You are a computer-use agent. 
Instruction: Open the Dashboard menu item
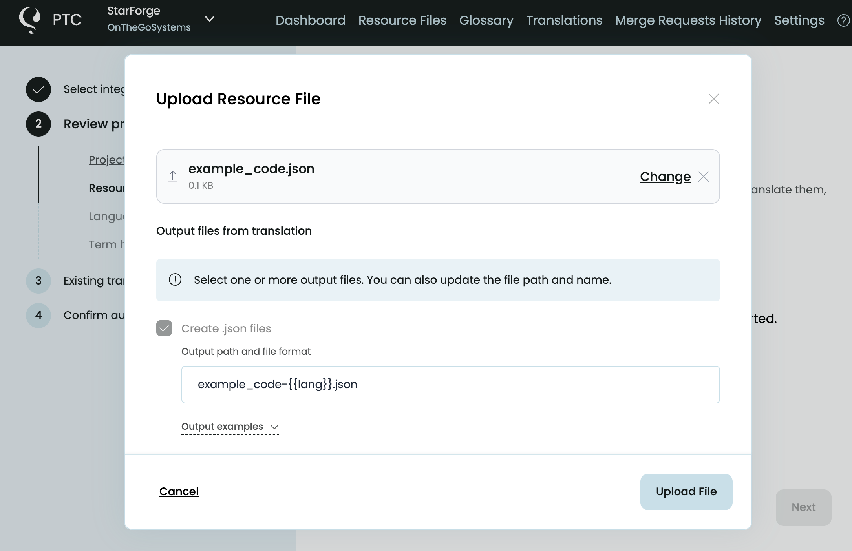pos(310,20)
